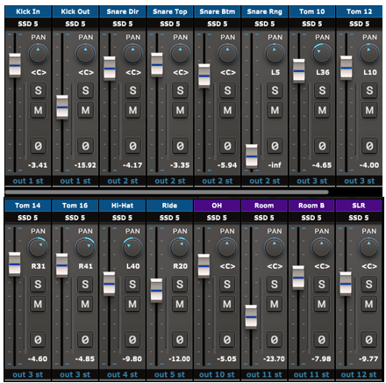386x383 pixels.
Task: Mute the Kick Out channel
Action: click(85, 110)
